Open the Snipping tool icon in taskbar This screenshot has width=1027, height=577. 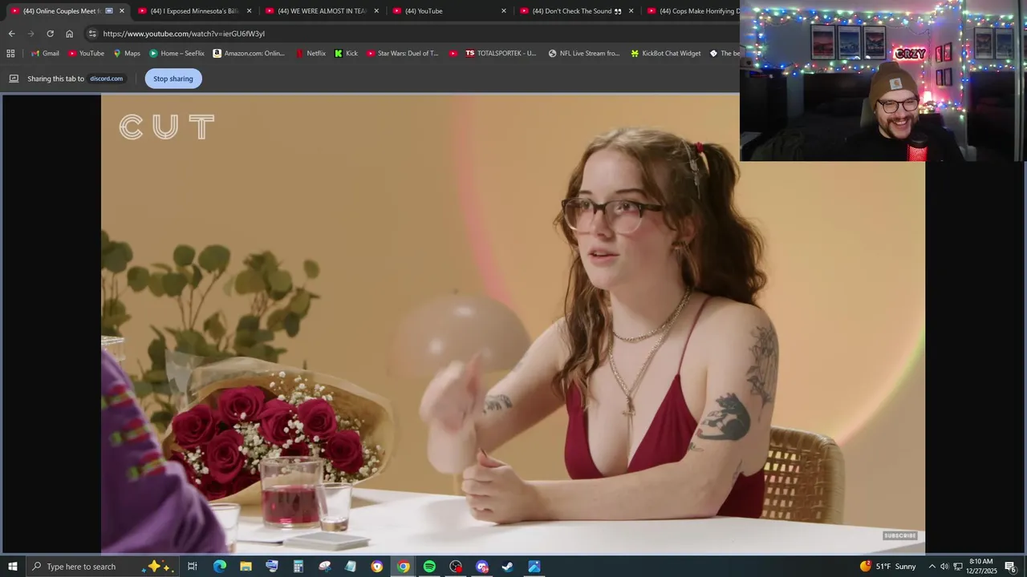[324, 567]
